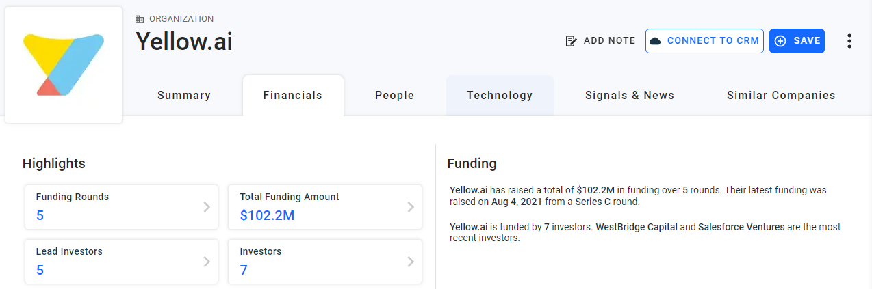Screen dimensions: 872x289
Task: Expand the Investors card chevron
Action: [x=411, y=262]
